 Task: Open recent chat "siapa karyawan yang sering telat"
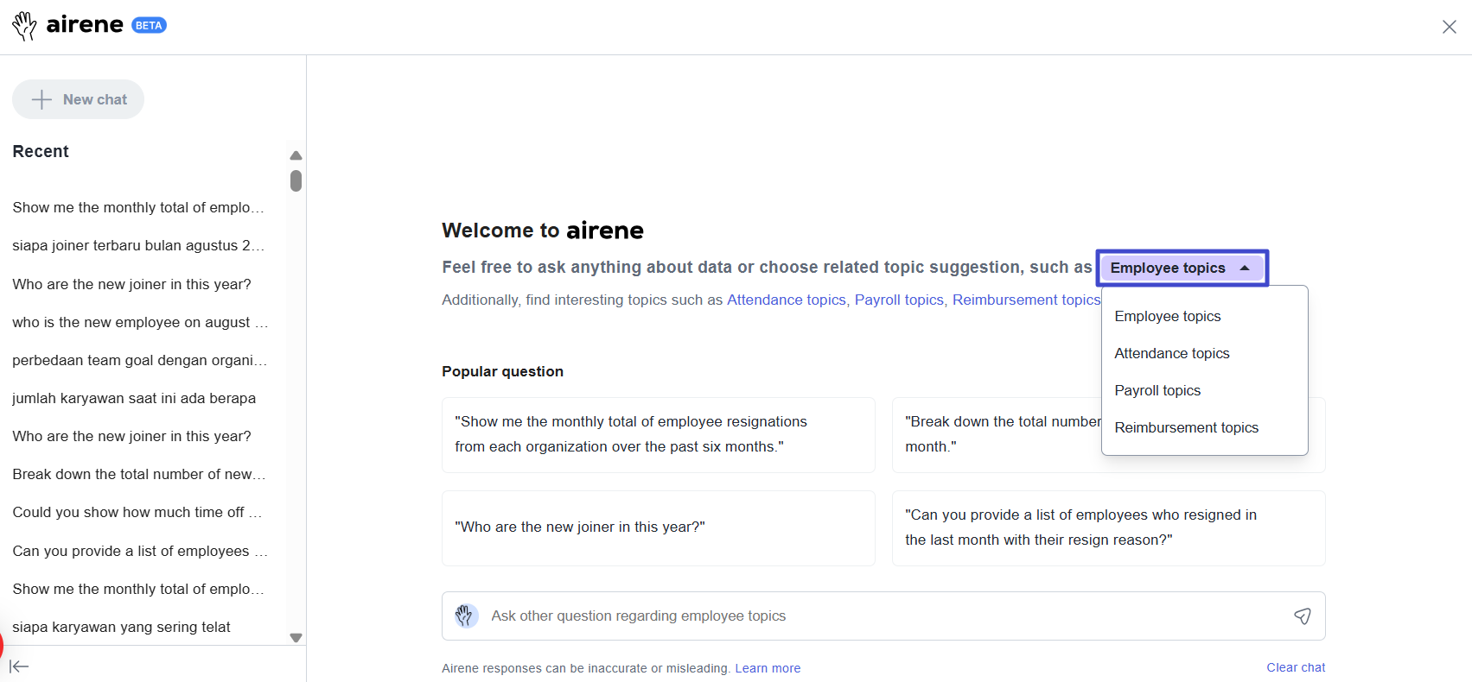click(122, 627)
